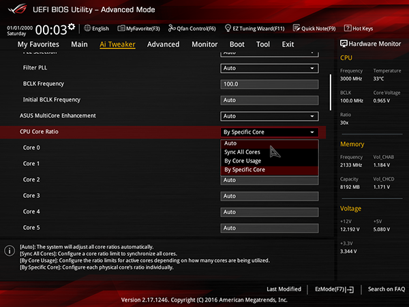Viewport: 409px width, 307px height.
Task: Click the Initial BCLK Frequency field
Action: pyautogui.click(x=269, y=100)
